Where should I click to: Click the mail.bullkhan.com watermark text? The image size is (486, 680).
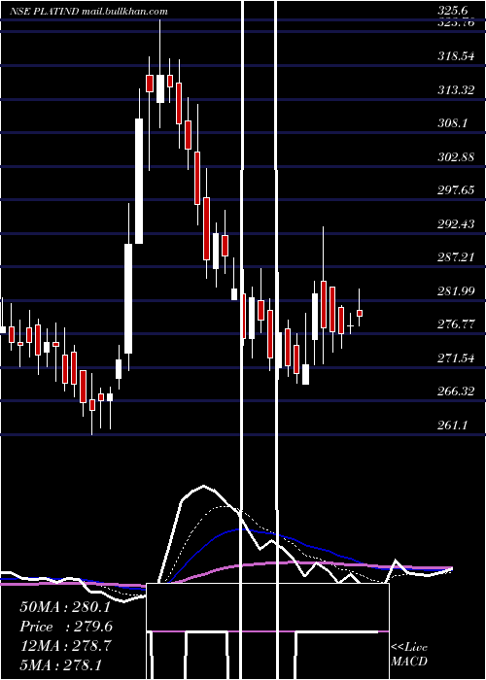[124, 12]
